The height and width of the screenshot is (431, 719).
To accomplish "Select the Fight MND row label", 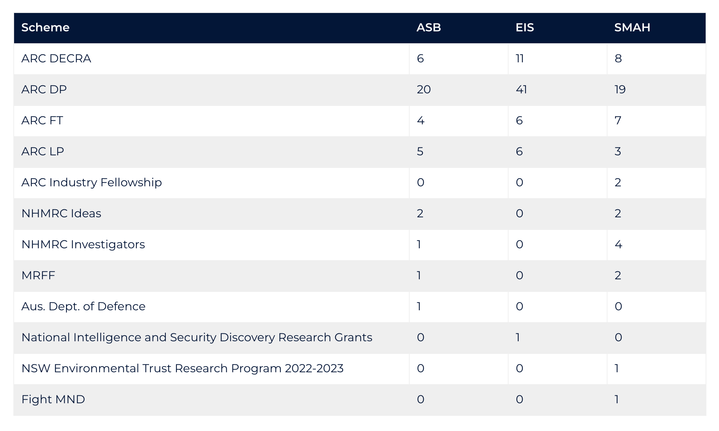I will (x=53, y=399).
